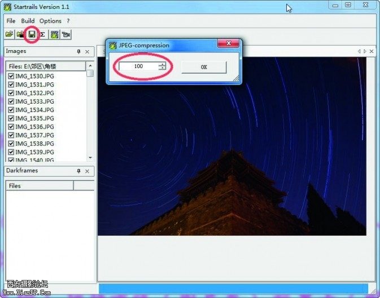Open the Build menu
The height and width of the screenshot is (298, 380).
[28, 21]
